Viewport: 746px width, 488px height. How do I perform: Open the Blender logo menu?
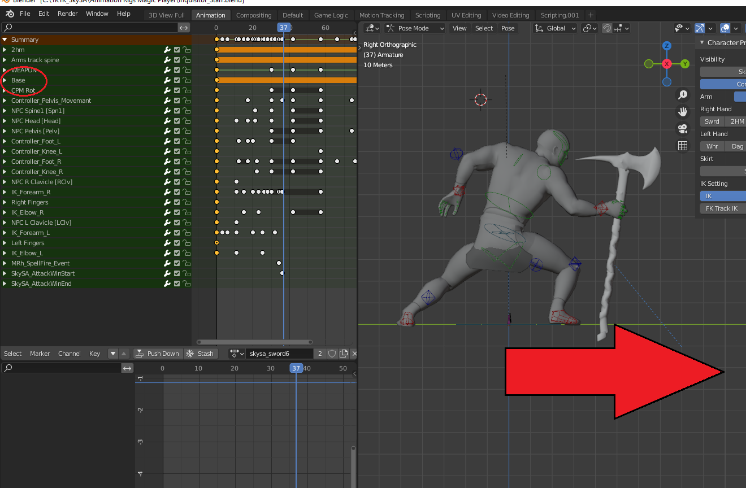click(x=10, y=14)
